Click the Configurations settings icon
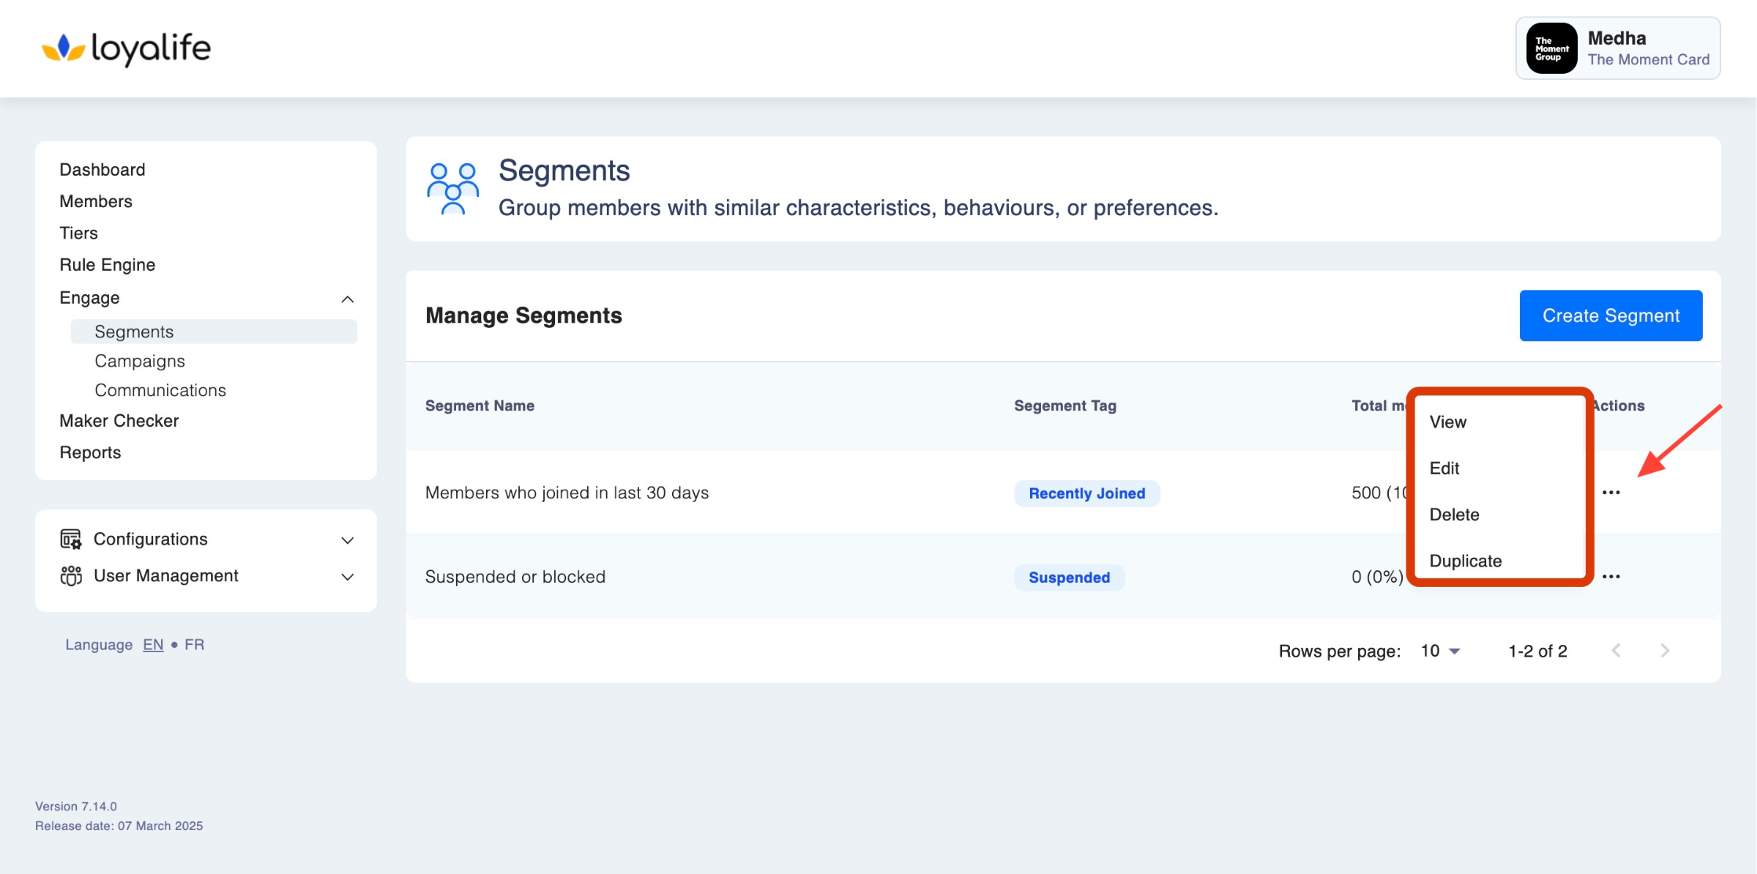This screenshot has width=1757, height=874. [x=71, y=539]
